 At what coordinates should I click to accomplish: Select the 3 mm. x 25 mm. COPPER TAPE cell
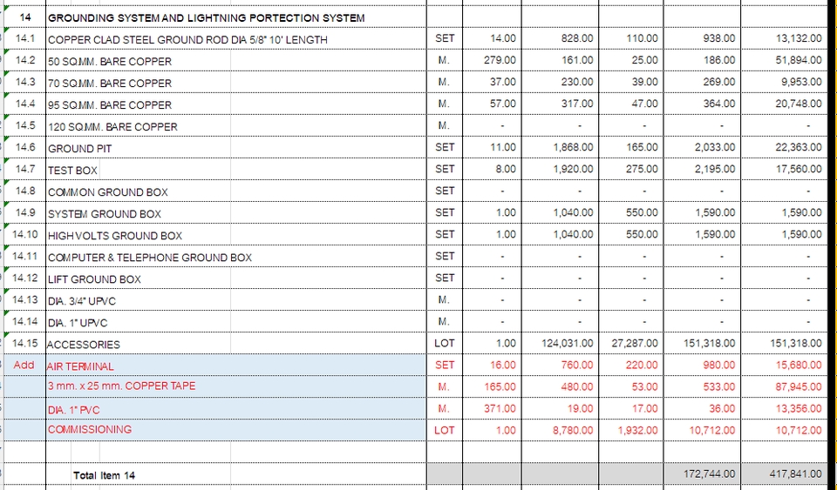coord(236,386)
